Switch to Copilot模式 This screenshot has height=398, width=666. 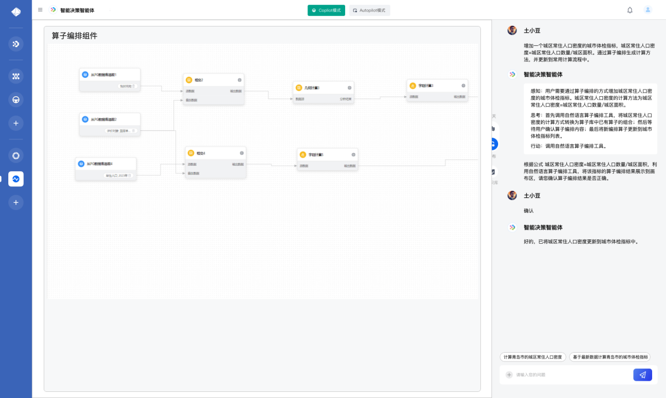[326, 11]
